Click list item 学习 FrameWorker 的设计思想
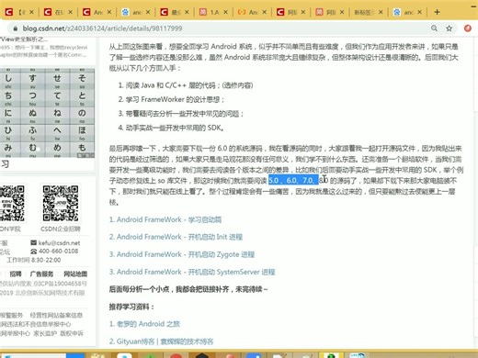The image size is (478, 358). 175,99
